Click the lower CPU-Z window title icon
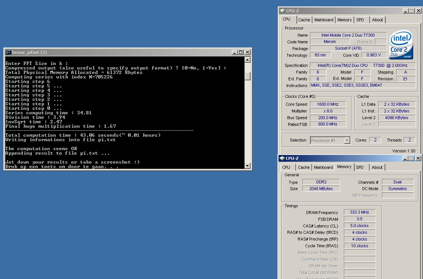 (x=283, y=158)
